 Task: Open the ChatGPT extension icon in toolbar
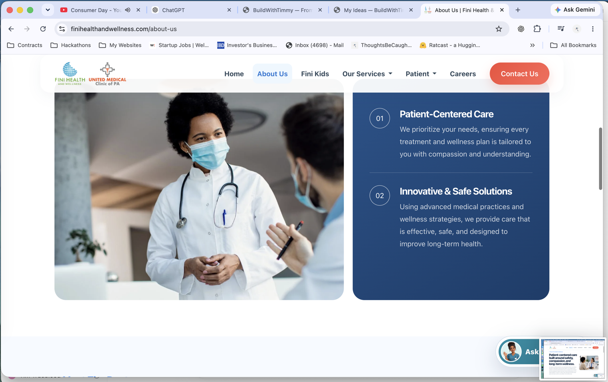tap(521, 29)
